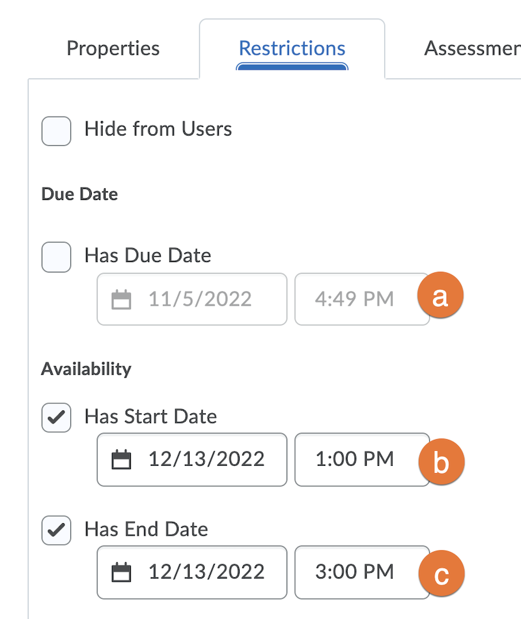Click the orange 'a' annotation marker
The width and height of the screenshot is (521, 619).
click(x=440, y=295)
